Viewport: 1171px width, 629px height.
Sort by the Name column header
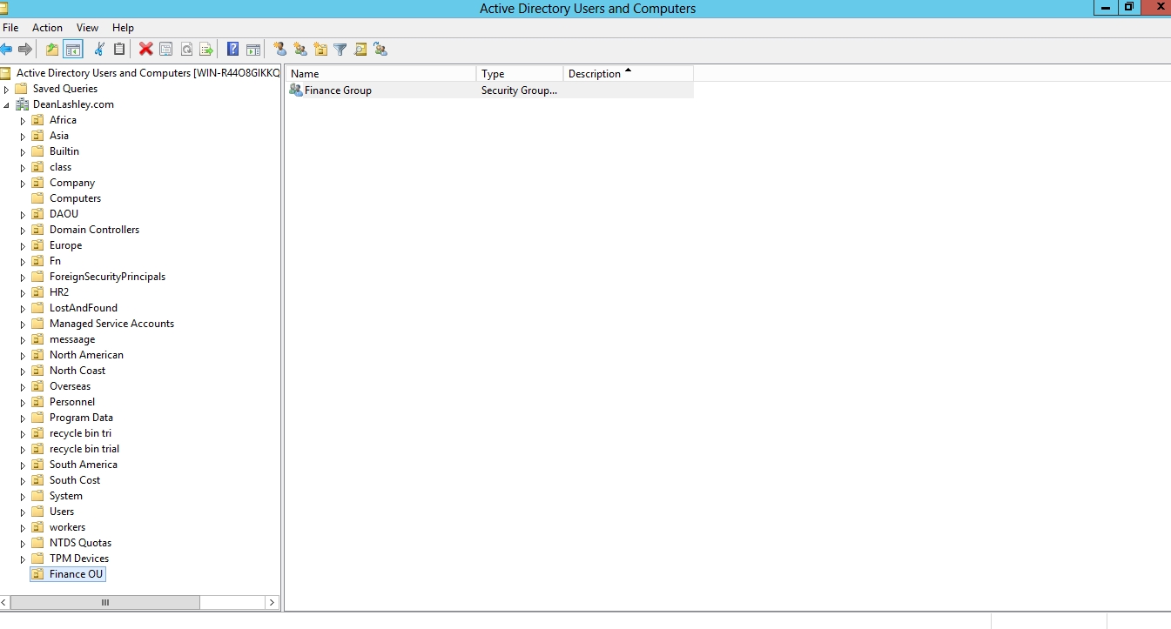[x=381, y=74]
